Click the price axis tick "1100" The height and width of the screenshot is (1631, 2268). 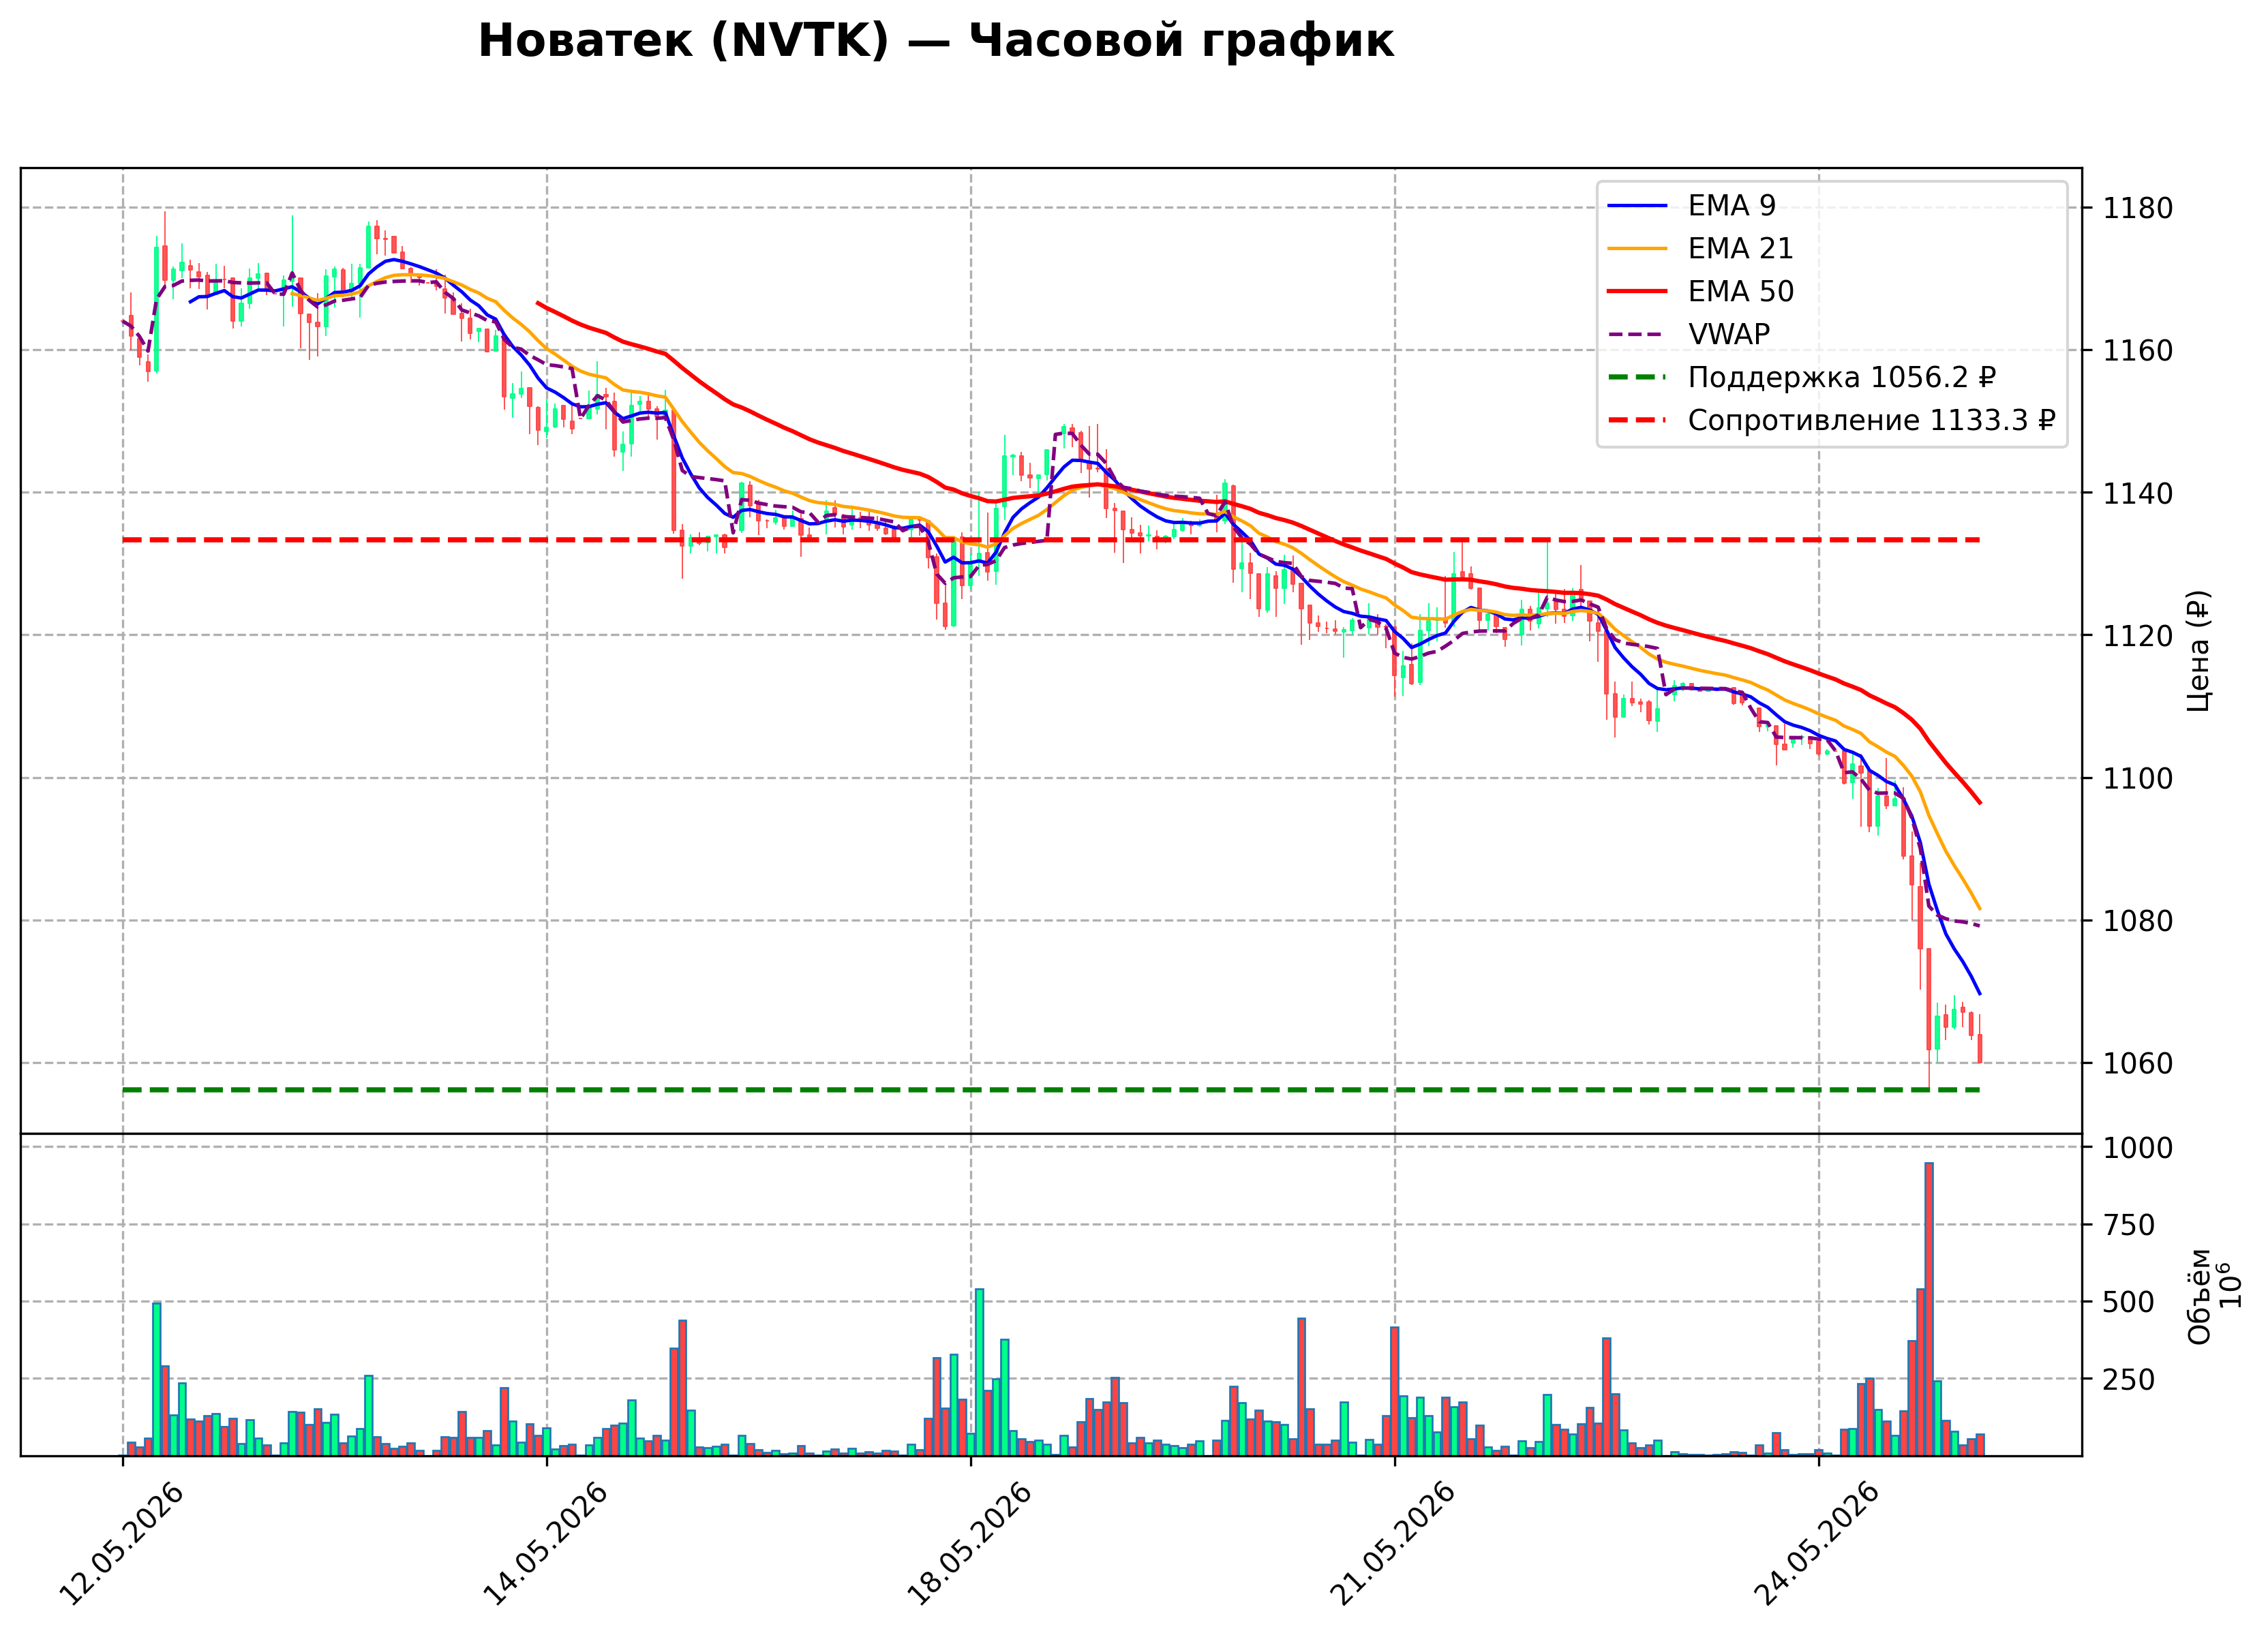tap(2138, 779)
